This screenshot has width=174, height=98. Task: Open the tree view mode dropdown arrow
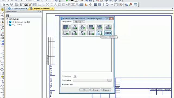(10, 15)
